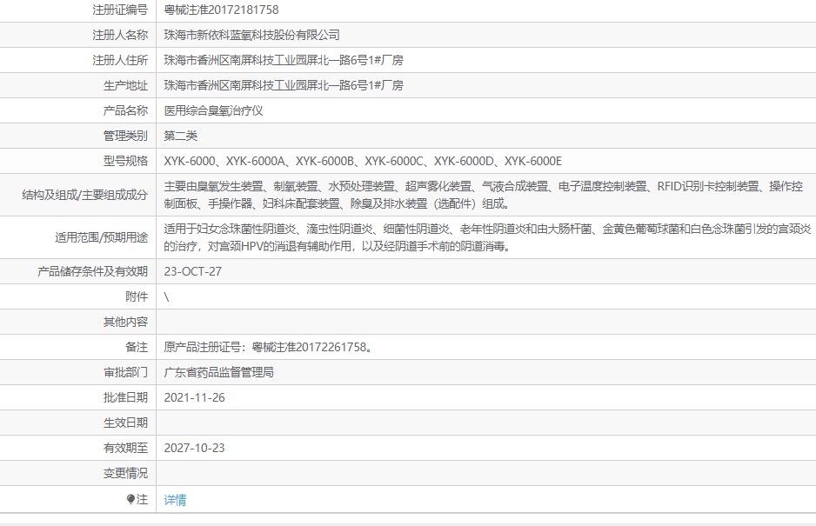This screenshot has height=526, width=816.
Task: Select approving department 广东省药品监督管理局
Action: coord(218,372)
